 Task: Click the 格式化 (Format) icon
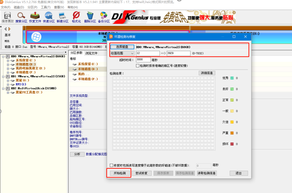coord(76,17)
